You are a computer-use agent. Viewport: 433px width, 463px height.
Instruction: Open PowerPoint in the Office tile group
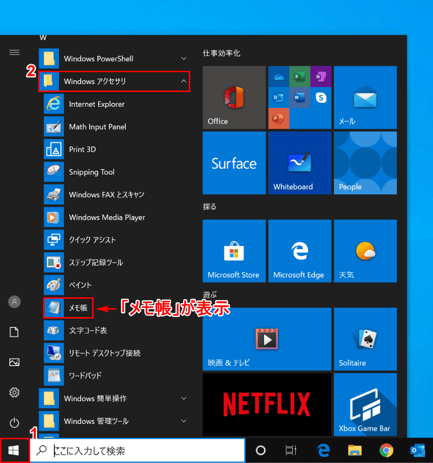coord(278,118)
